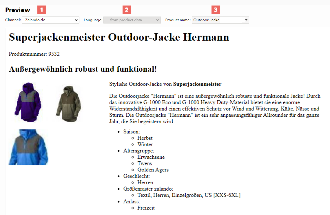Click red annotation marker number 1
The image size is (330, 215).
pos(41,10)
